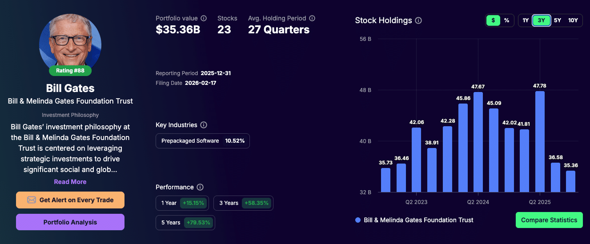This screenshot has width=590, height=244.
Task: Click the Stock Holdings info icon
Action: tap(418, 20)
